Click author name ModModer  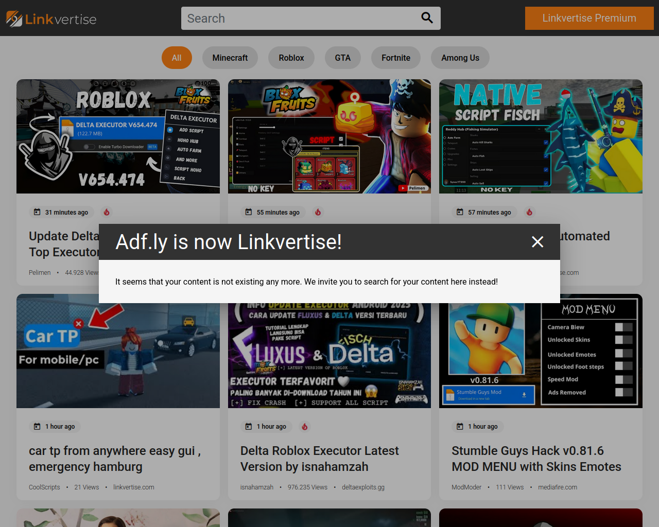[x=466, y=487]
